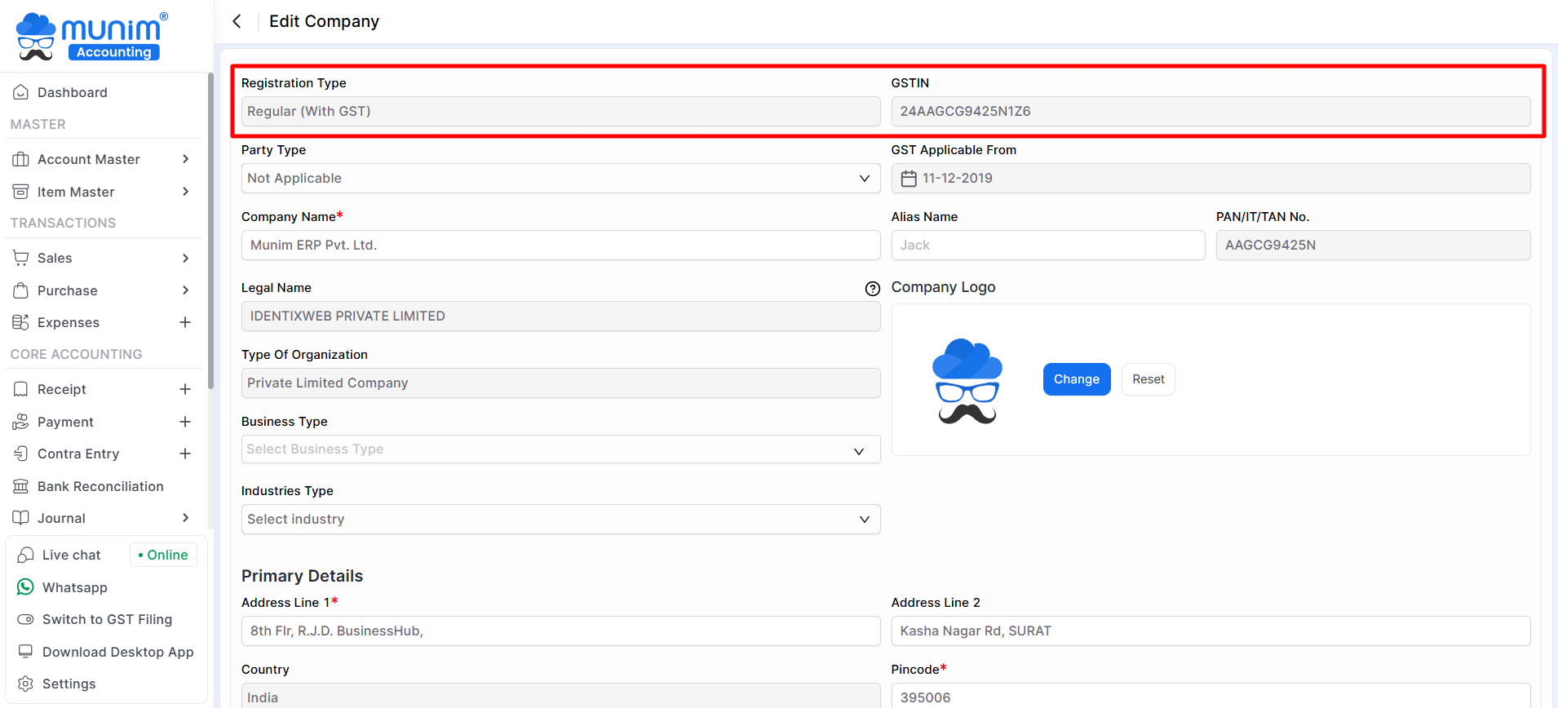Click the Type Of Organization field
Viewport: 1558px width, 708px height.
[x=560, y=383]
